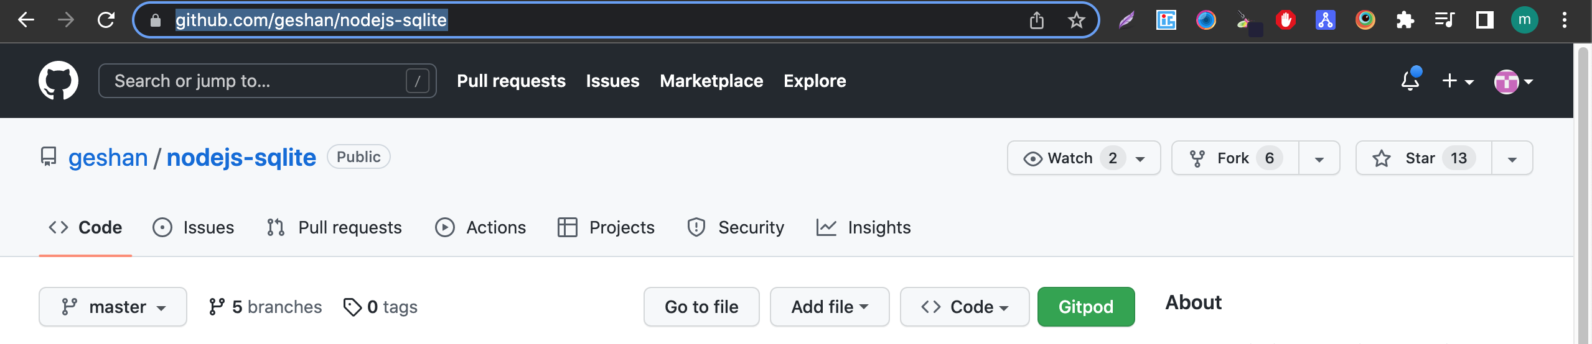The height and width of the screenshot is (344, 1592).
Task: Toggle the browser side panel icon
Action: pos(1485,20)
